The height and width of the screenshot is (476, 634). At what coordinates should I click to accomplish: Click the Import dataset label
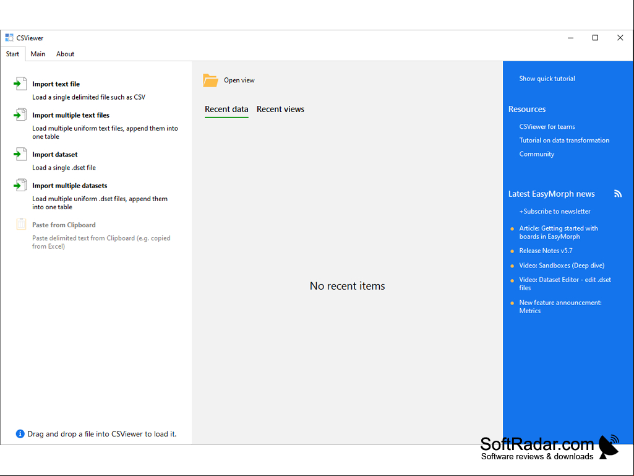(54, 154)
